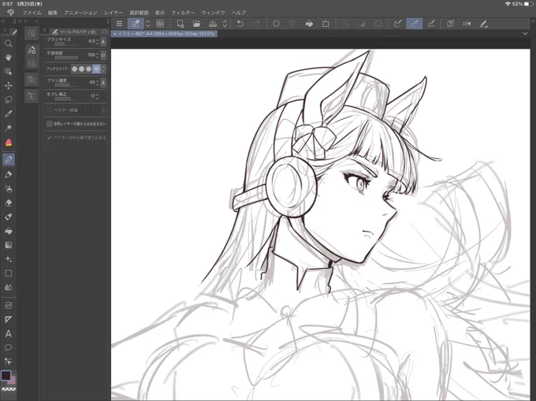The image size is (536, 401).
Task: Adjust brush density 65 stepper arrows
Action: [98, 83]
